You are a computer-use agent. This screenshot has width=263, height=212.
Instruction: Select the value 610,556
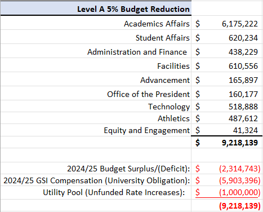pos(243,66)
